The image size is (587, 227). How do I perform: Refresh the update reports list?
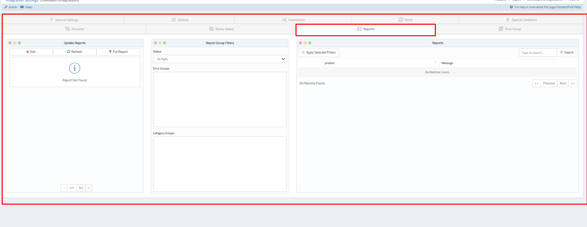(x=75, y=52)
